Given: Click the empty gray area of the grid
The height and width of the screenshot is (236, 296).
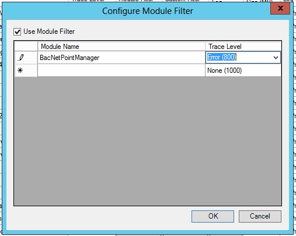Looking at the screenshot, I should click(148, 141).
